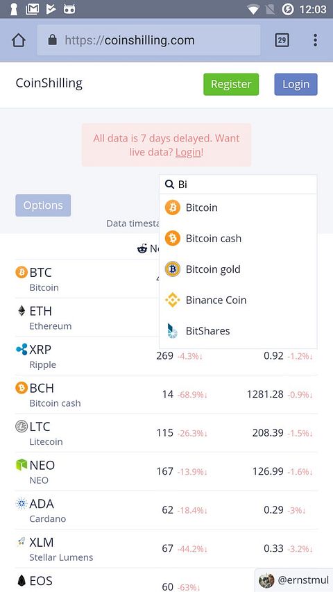Open the tab switcher showing 29 tabs
The width and height of the screenshot is (333, 592).
[282, 40]
